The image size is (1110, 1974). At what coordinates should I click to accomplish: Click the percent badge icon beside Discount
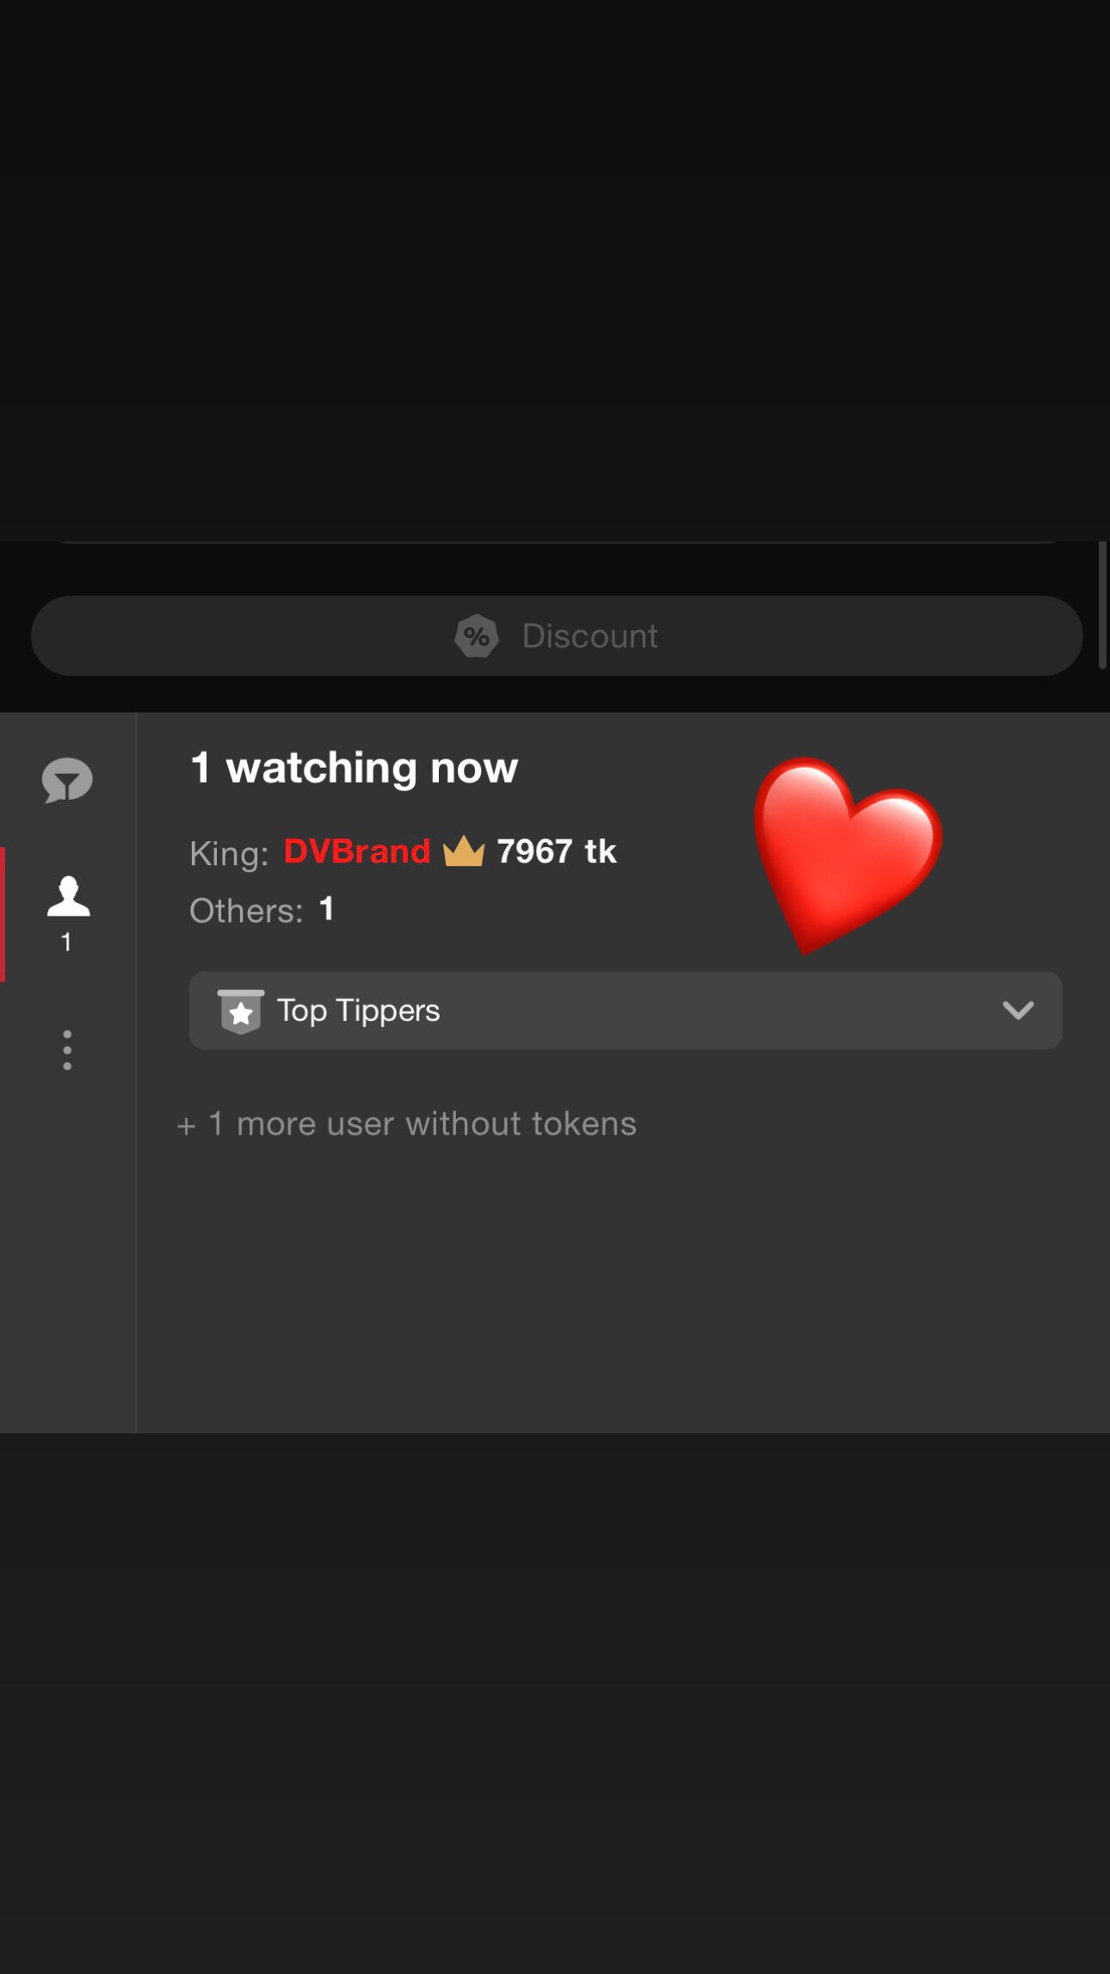477,636
